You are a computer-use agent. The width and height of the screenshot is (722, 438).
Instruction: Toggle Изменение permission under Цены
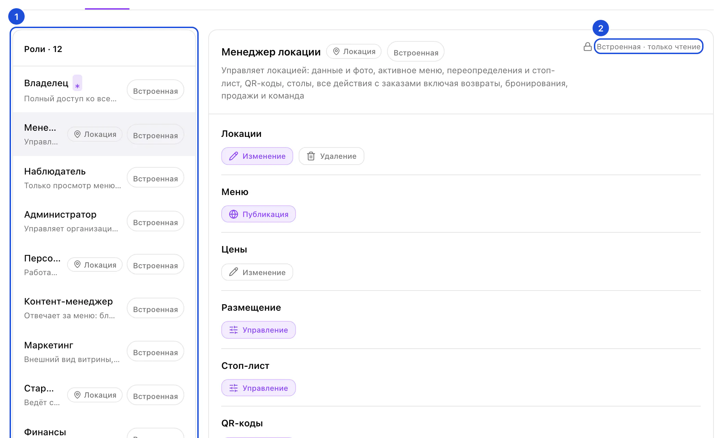coord(257,272)
